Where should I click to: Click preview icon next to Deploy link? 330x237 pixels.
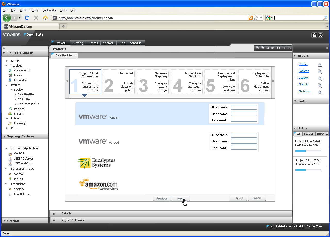click(x=320, y=65)
